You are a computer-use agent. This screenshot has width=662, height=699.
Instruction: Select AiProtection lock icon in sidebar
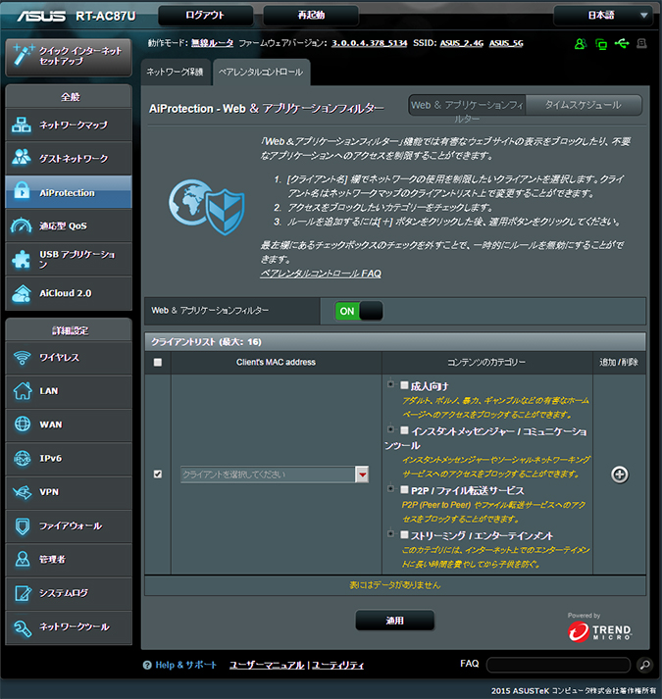[22, 191]
